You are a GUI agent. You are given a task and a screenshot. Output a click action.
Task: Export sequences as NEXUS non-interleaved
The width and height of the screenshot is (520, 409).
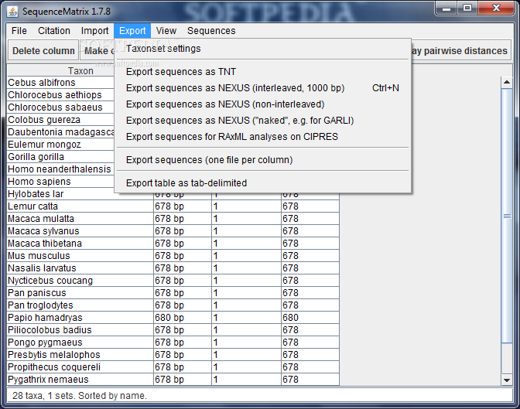point(262,104)
